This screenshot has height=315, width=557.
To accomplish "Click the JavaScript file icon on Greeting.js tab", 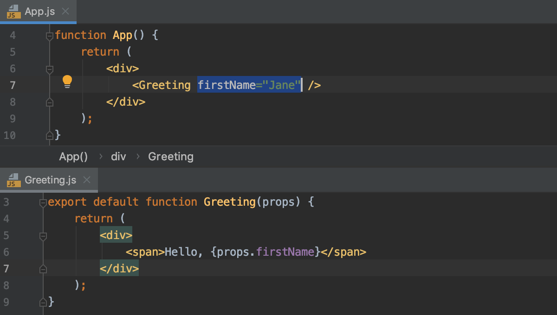I will 13,180.
